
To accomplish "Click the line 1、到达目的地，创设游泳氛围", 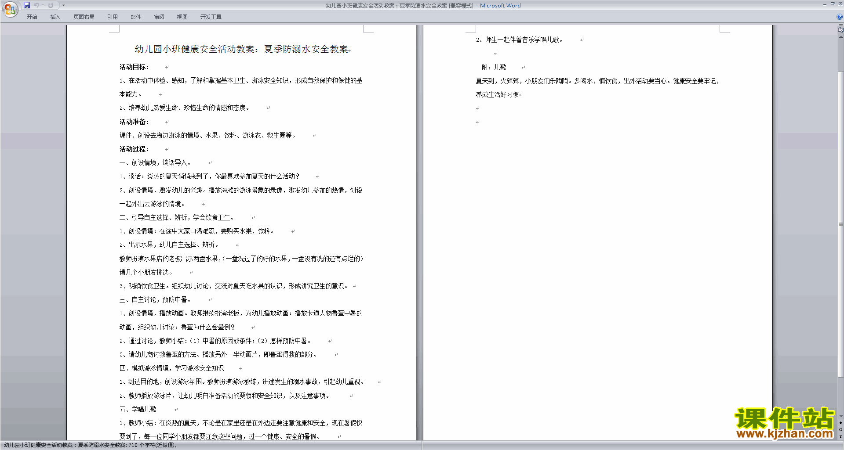I will [242, 382].
